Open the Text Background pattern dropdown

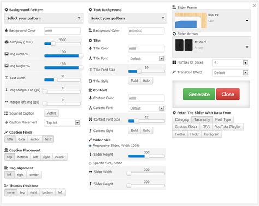coord(128,18)
